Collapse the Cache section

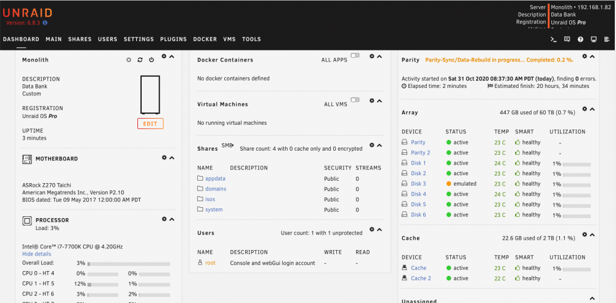592,235
